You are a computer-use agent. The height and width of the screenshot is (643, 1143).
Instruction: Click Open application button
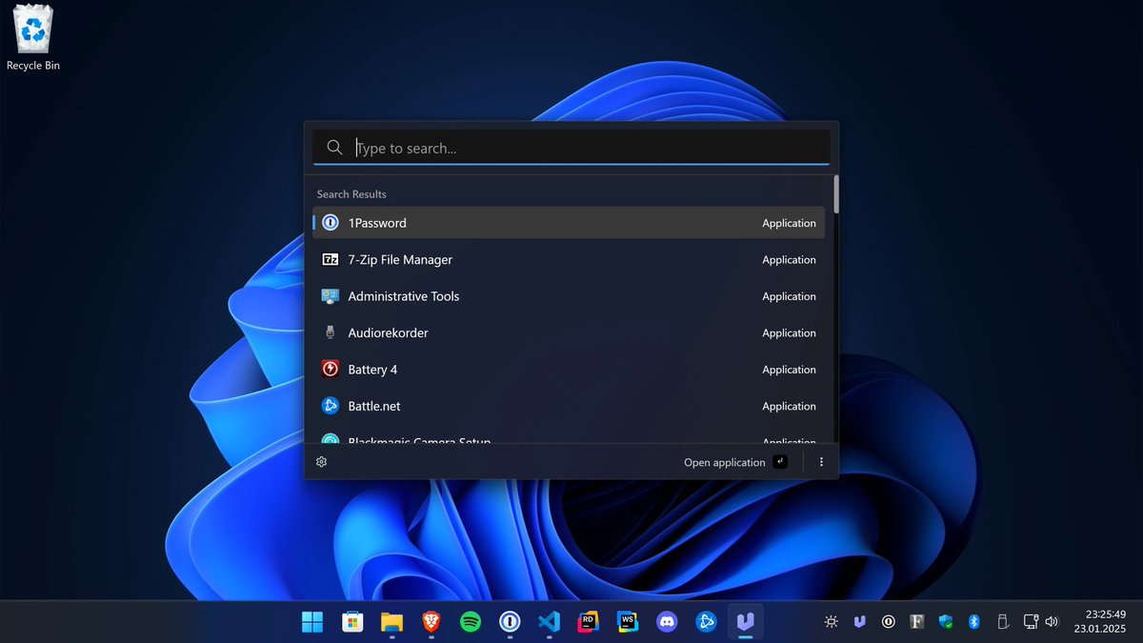coord(735,462)
